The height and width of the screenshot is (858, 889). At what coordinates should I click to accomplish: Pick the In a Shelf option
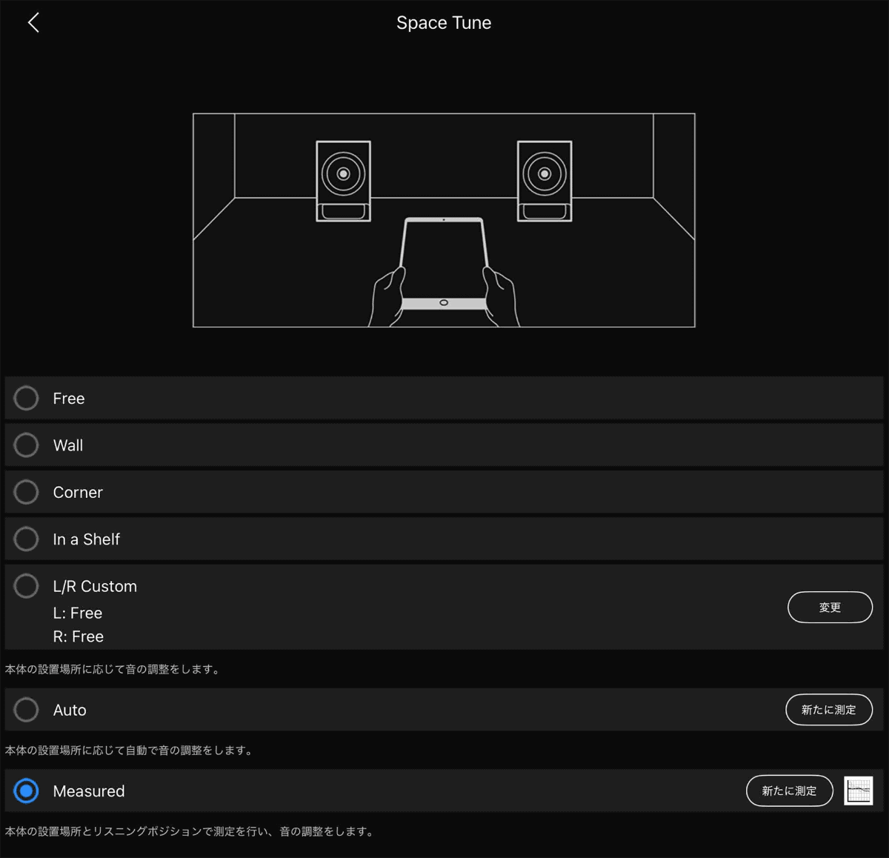pos(27,539)
